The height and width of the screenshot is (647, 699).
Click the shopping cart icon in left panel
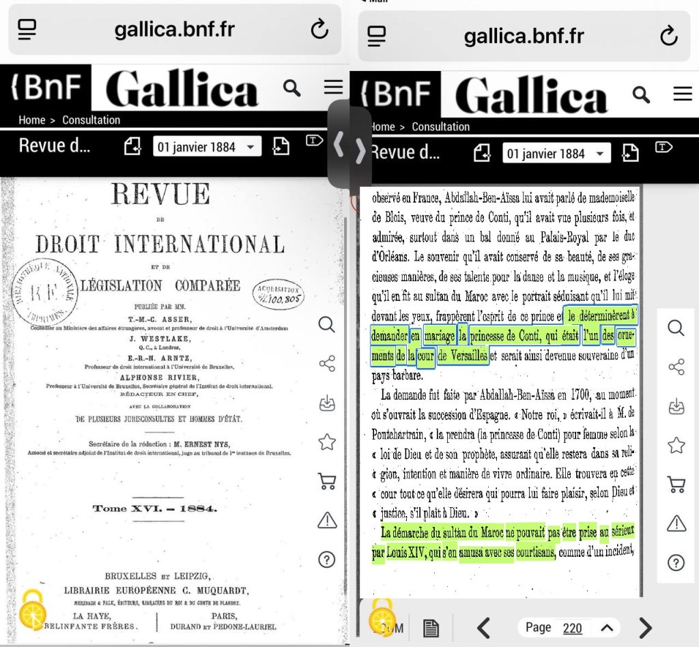point(327,481)
